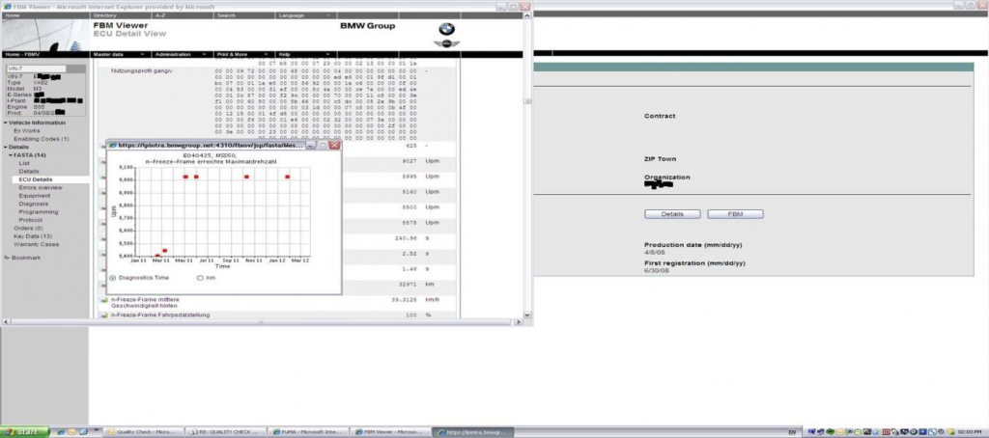Select the km radio button
Image resolution: width=989 pixels, height=438 pixels.
coord(200,277)
